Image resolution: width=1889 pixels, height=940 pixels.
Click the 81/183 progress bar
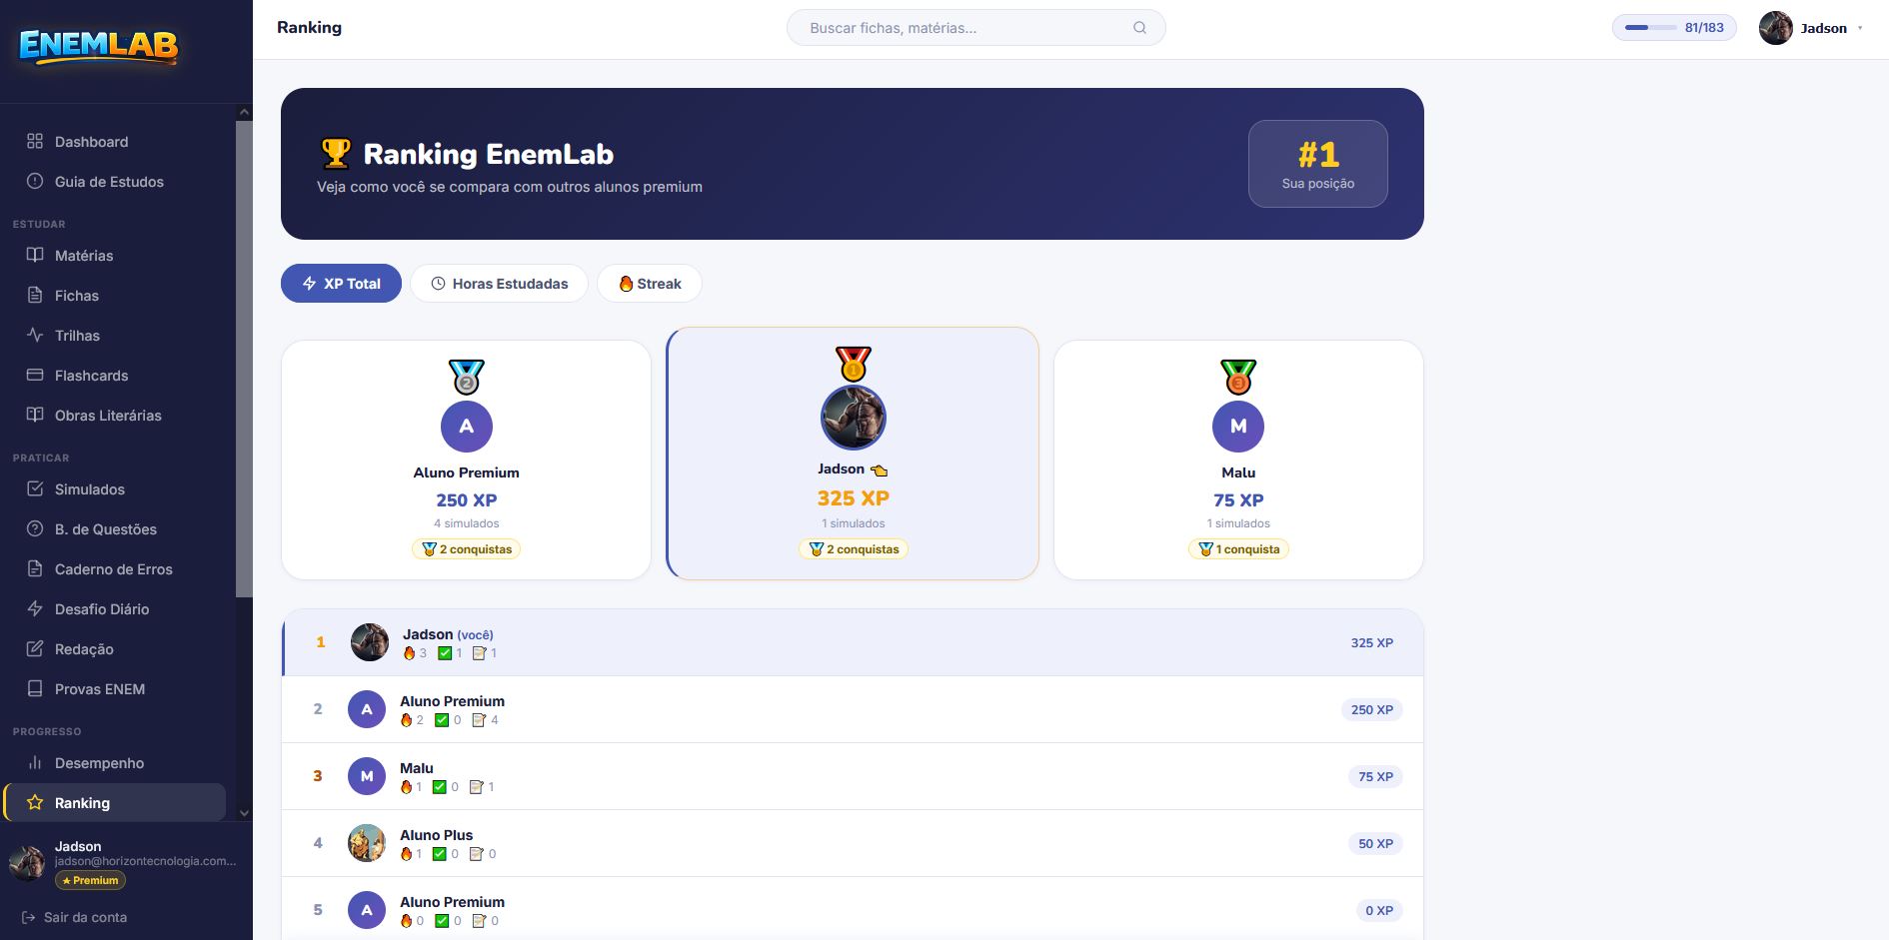click(1674, 28)
